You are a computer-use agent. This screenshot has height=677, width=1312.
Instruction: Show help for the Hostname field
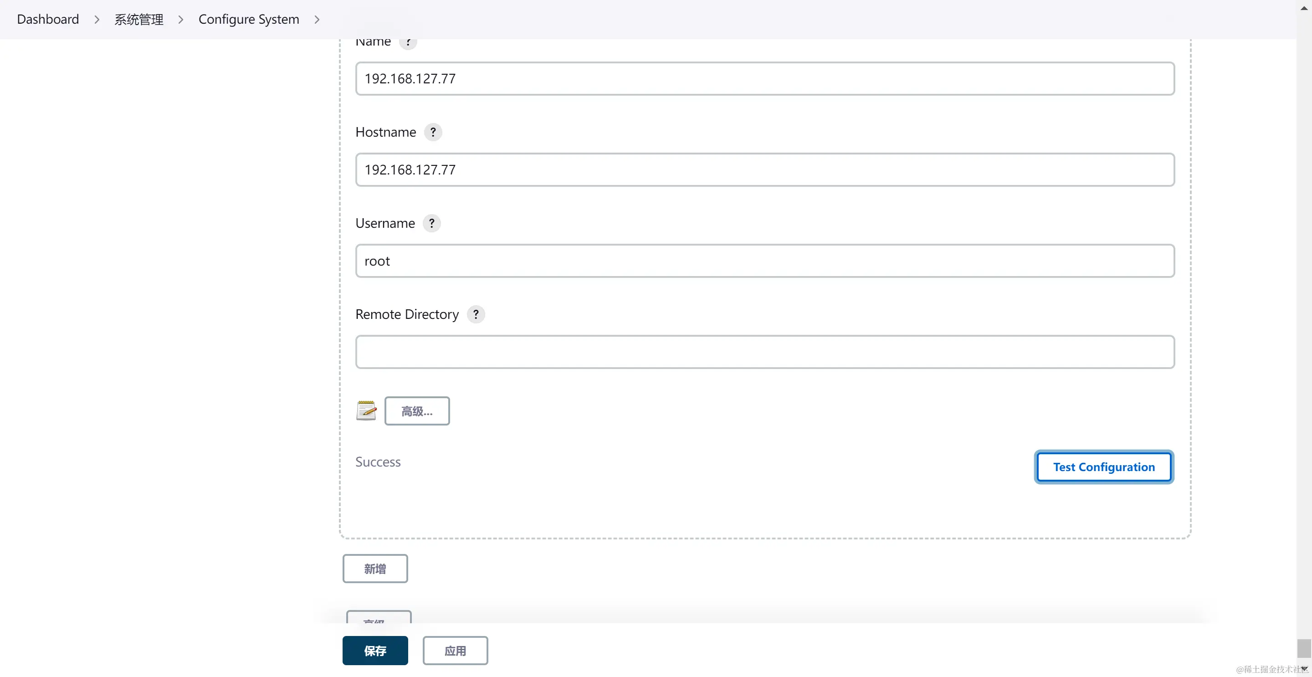coord(433,132)
